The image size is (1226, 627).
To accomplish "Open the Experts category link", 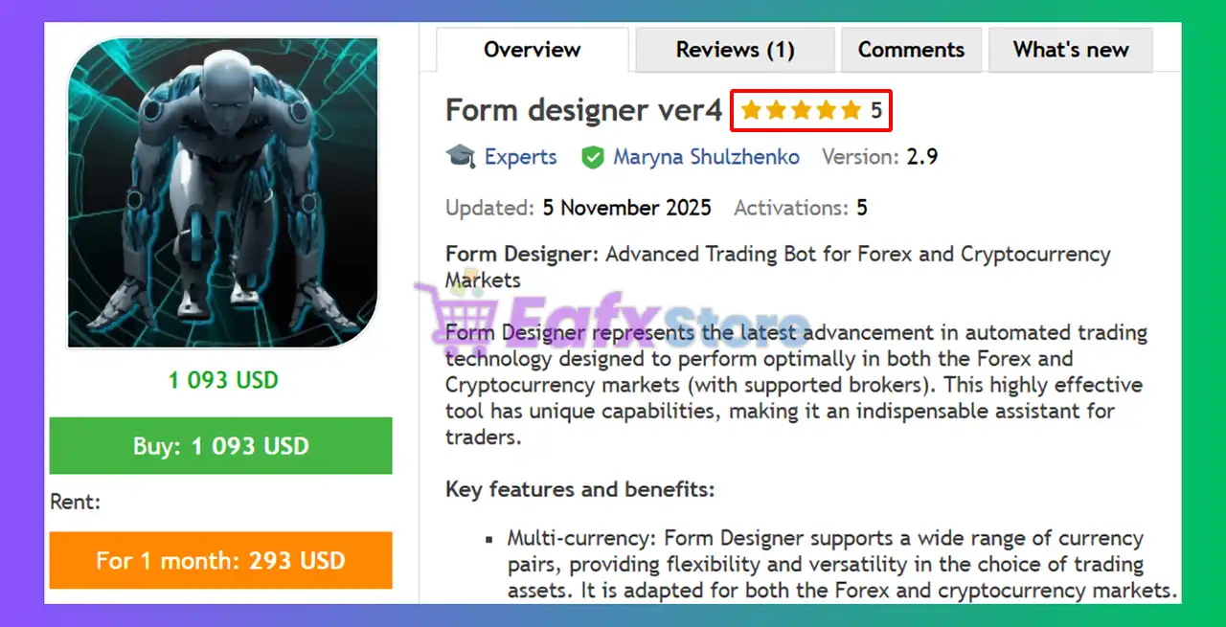I will (x=520, y=157).
